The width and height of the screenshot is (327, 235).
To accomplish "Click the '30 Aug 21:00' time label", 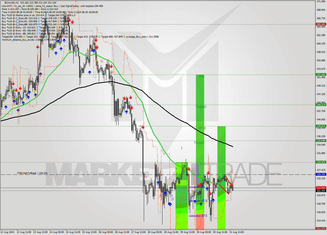I will point(220,232).
